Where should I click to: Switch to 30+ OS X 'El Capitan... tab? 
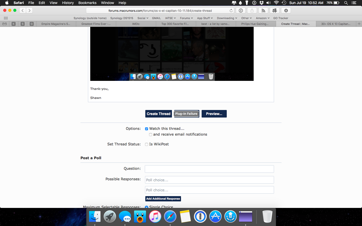click(336, 24)
